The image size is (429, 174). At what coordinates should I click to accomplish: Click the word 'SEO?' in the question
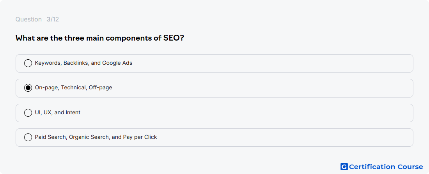(x=174, y=38)
